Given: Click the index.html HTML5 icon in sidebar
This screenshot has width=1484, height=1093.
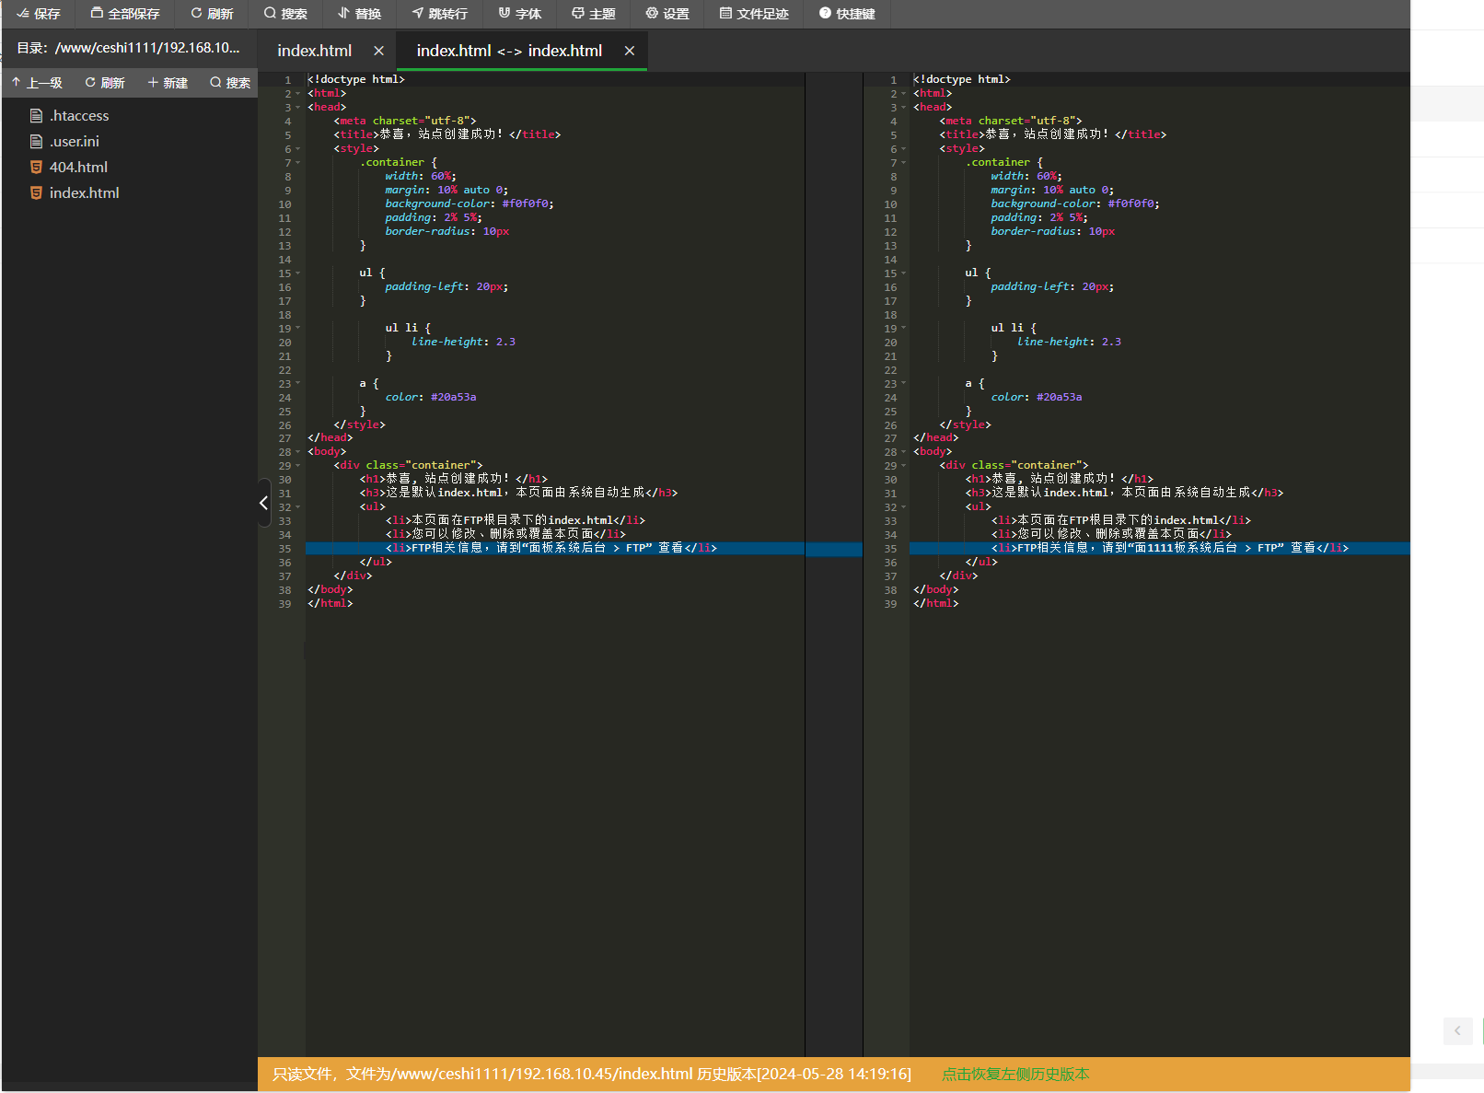Looking at the screenshot, I should click(36, 192).
